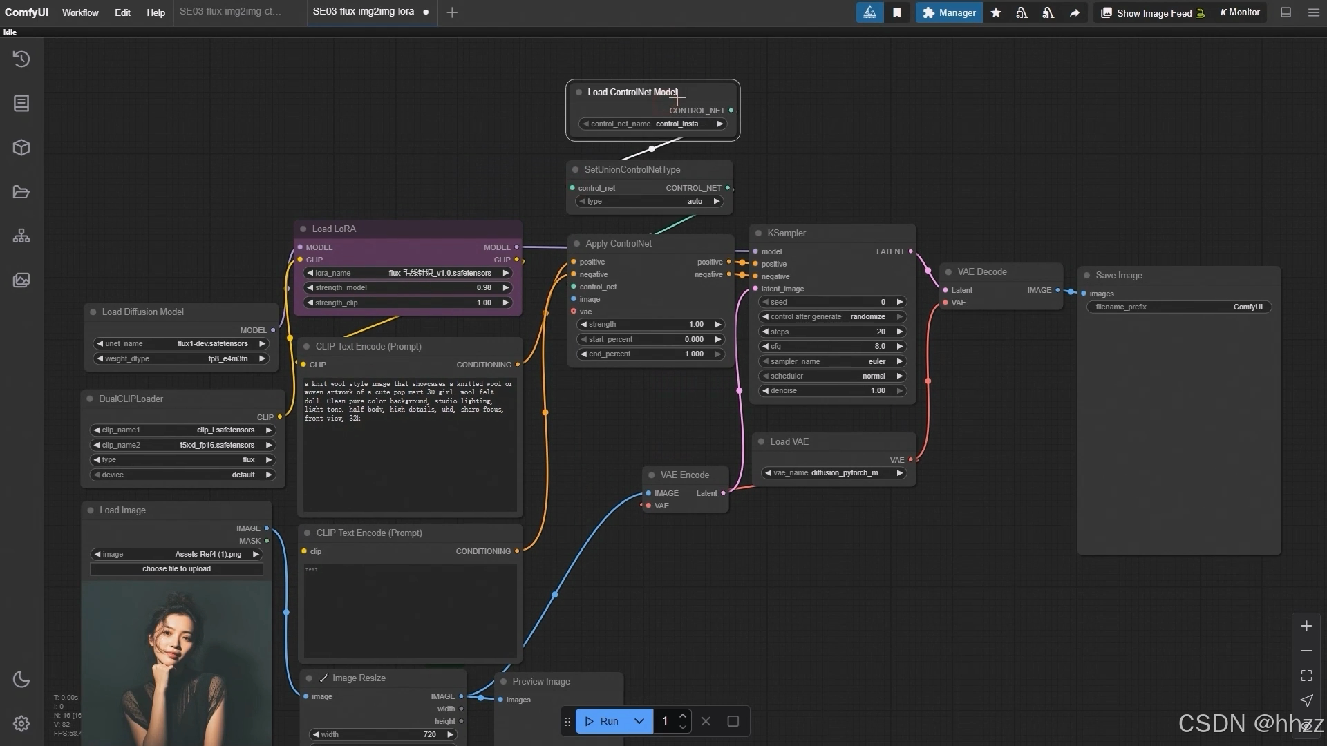Open the queue history sidebar icon
This screenshot has width=1327, height=746.
[21, 59]
